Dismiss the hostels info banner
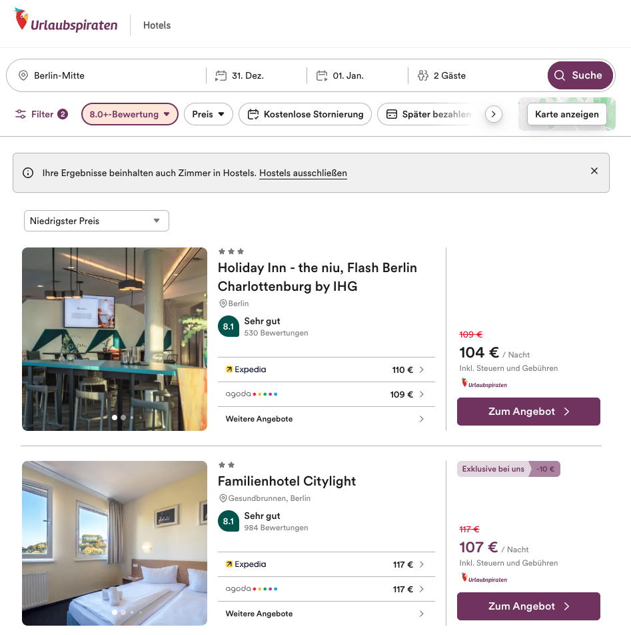 coord(594,171)
